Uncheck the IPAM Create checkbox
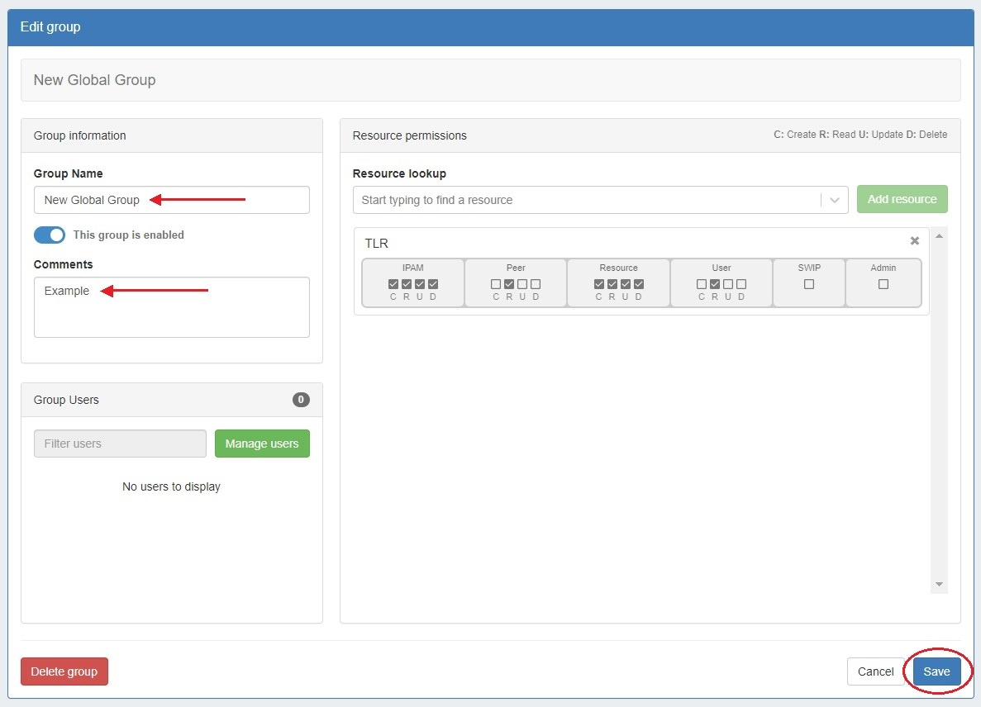This screenshot has width=981, height=707. point(393,284)
